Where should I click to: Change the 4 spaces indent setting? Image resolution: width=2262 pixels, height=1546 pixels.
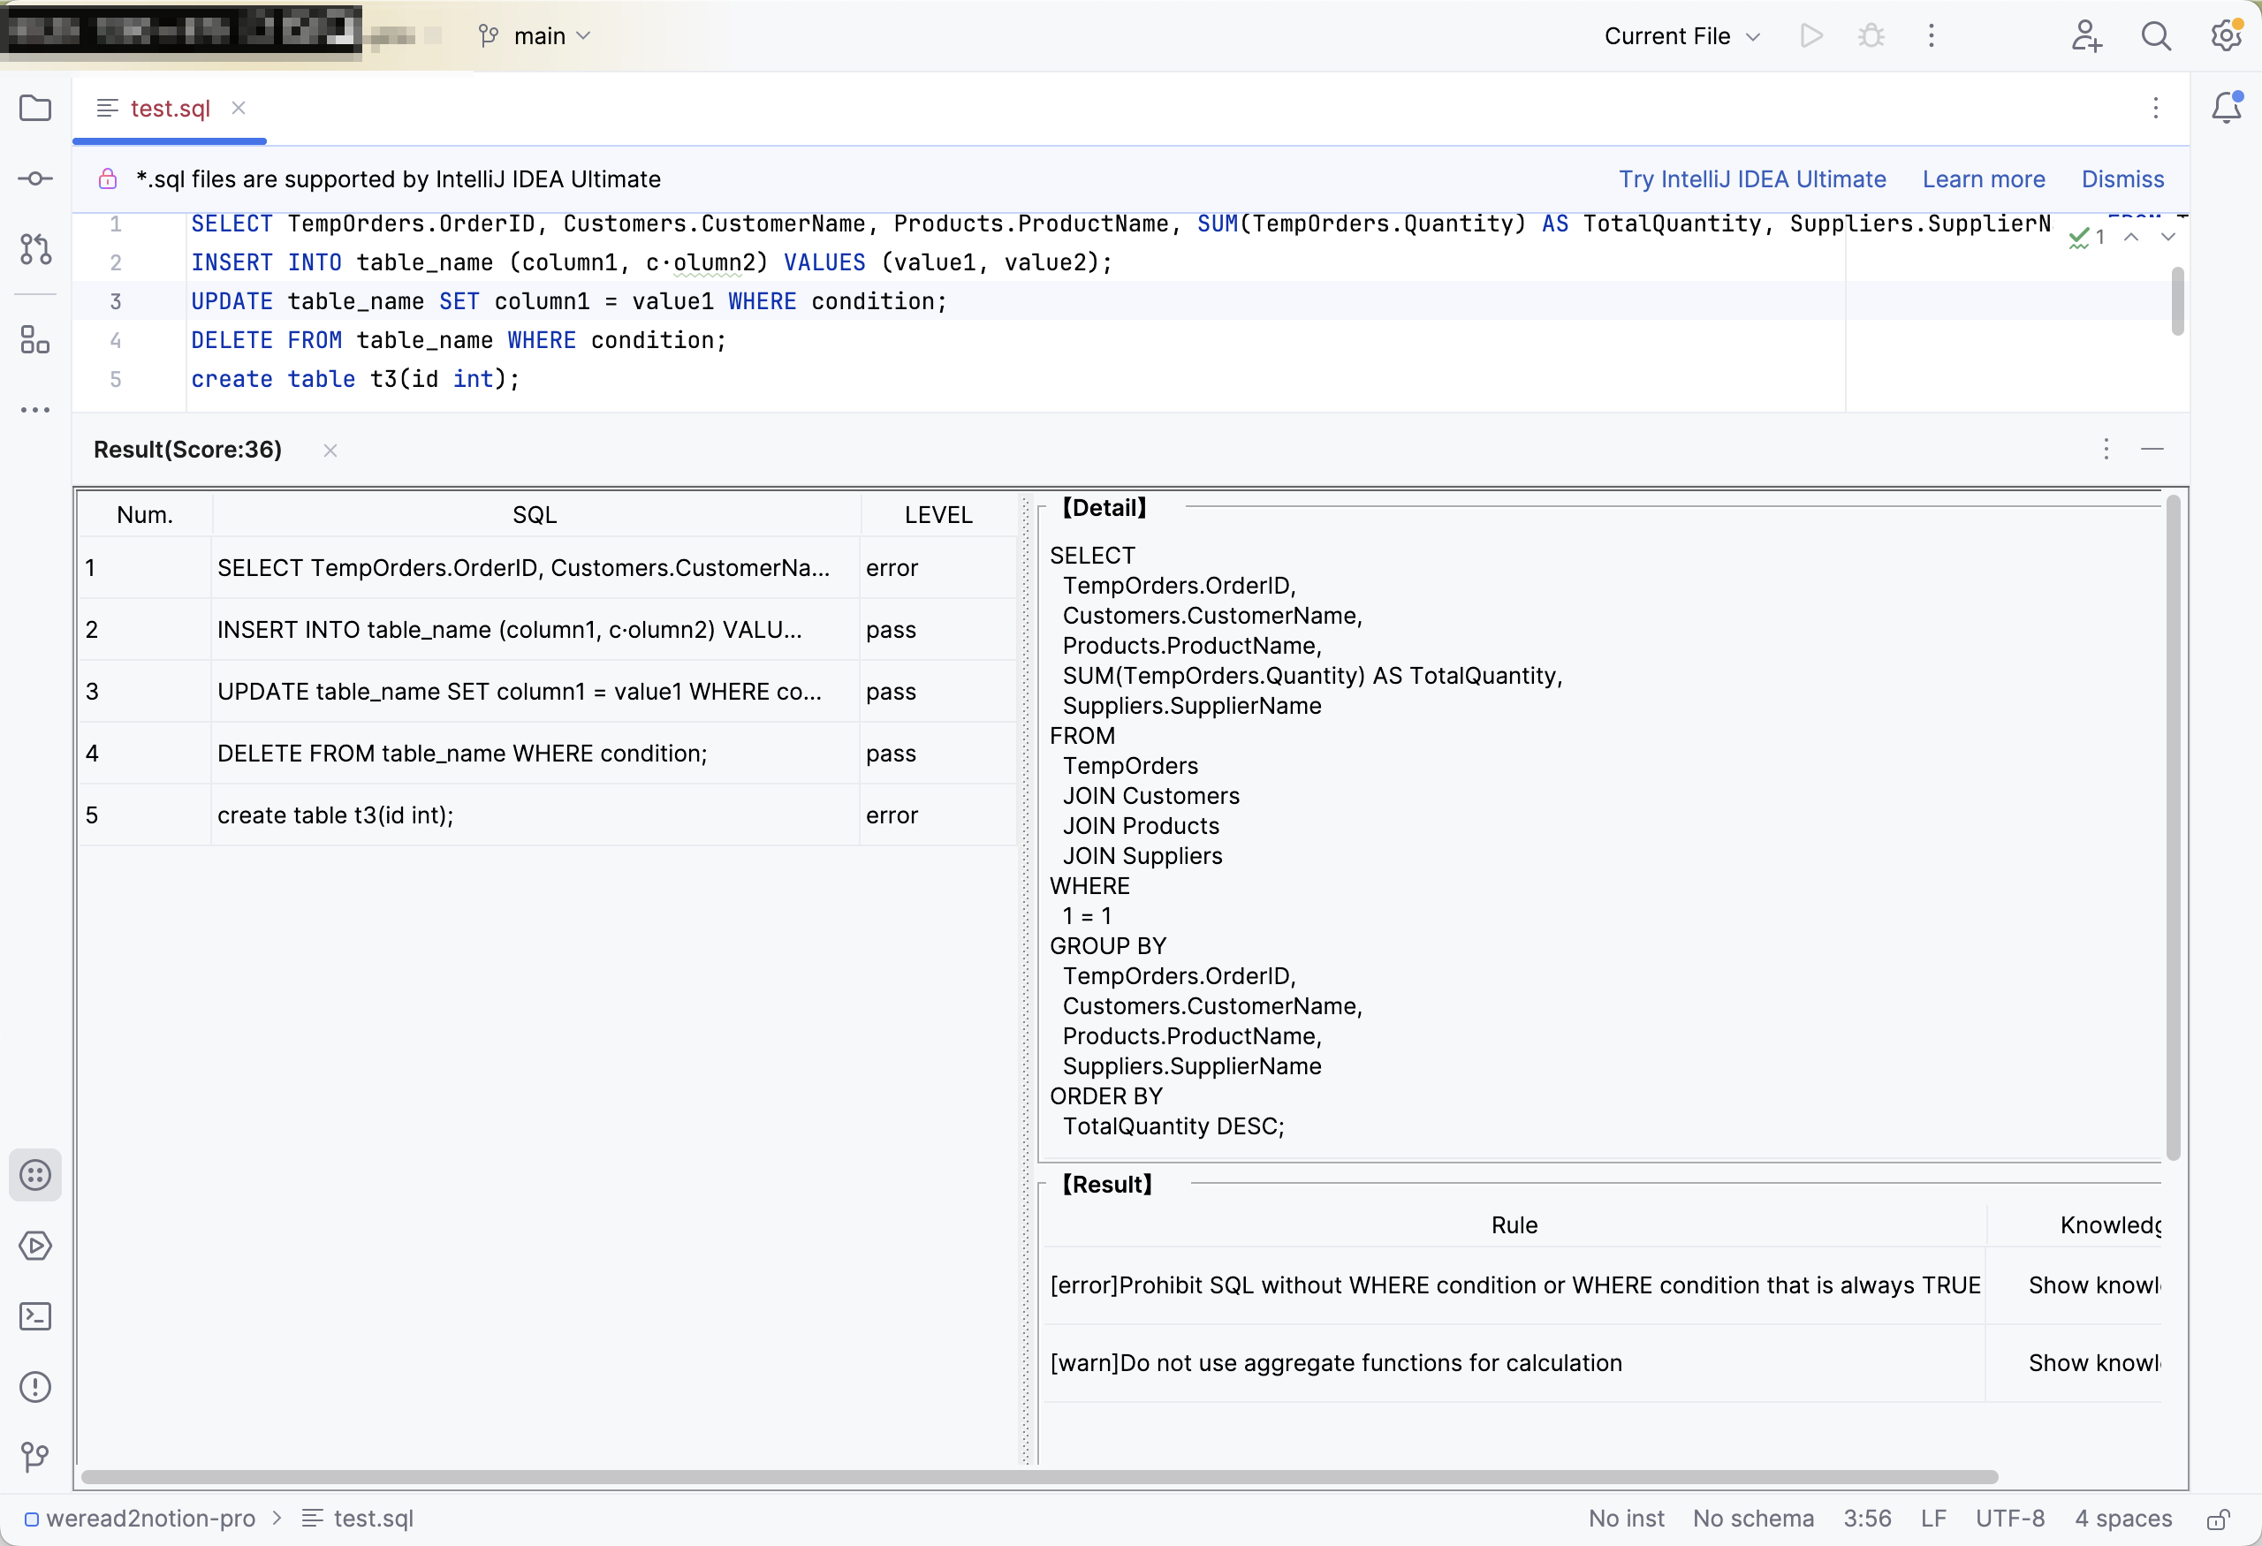[x=2122, y=1519]
